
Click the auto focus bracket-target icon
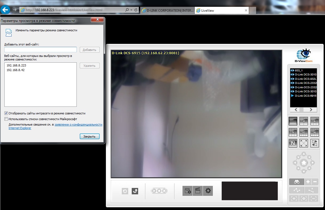coord(304,198)
